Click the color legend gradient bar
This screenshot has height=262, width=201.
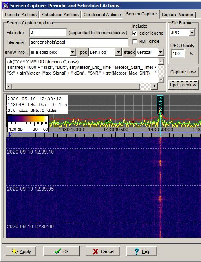[x=28, y=119]
